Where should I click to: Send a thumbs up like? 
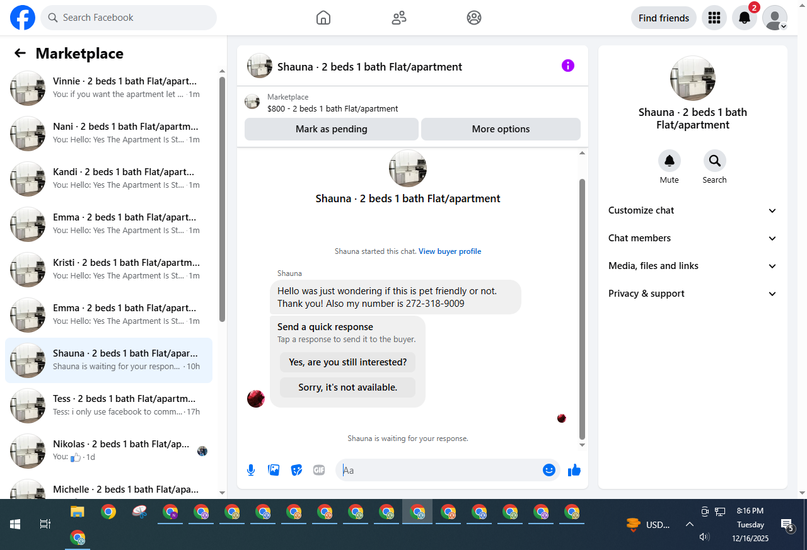pos(574,470)
